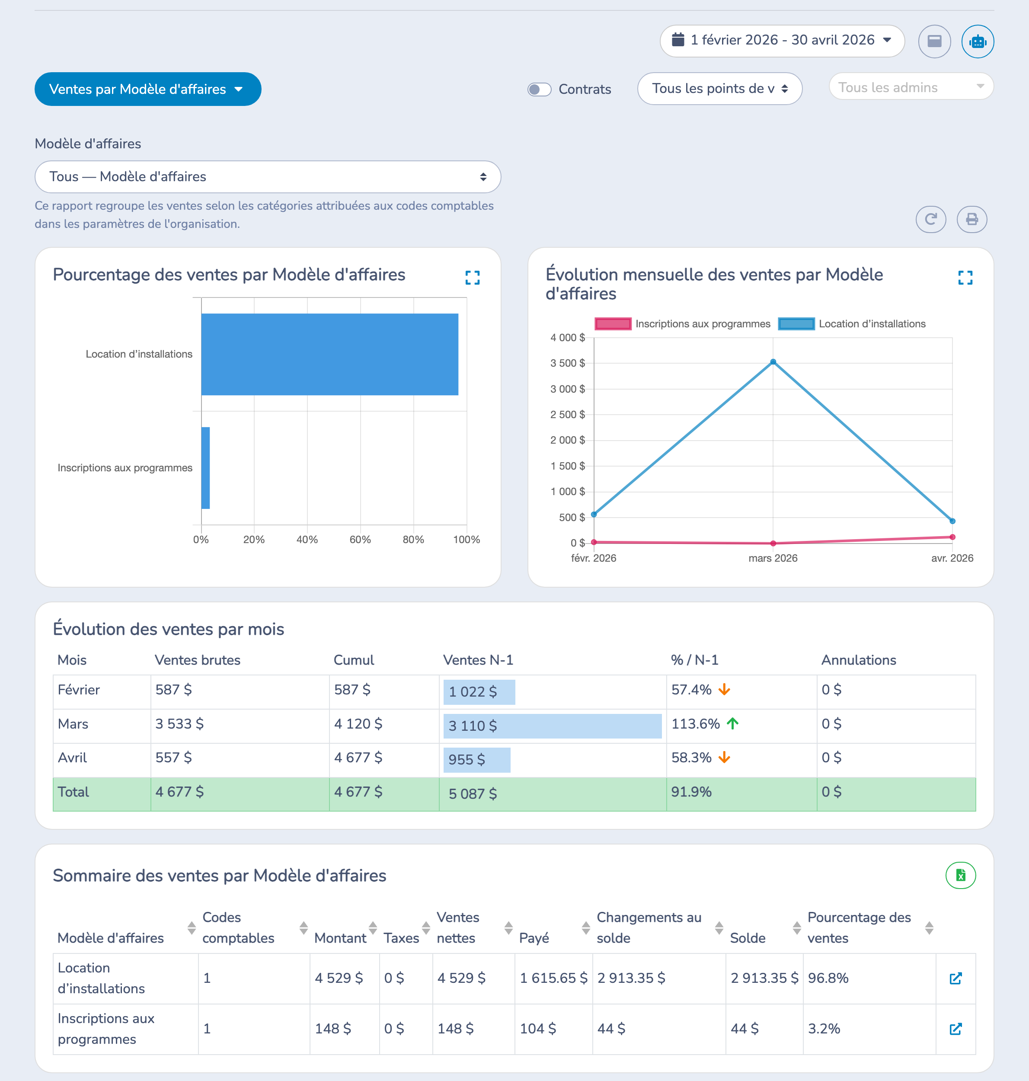Click the Location d'installations bar in percentage chart
Image resolution: width=1029 pixels, height=1081 pixels.
click(329, 354)
